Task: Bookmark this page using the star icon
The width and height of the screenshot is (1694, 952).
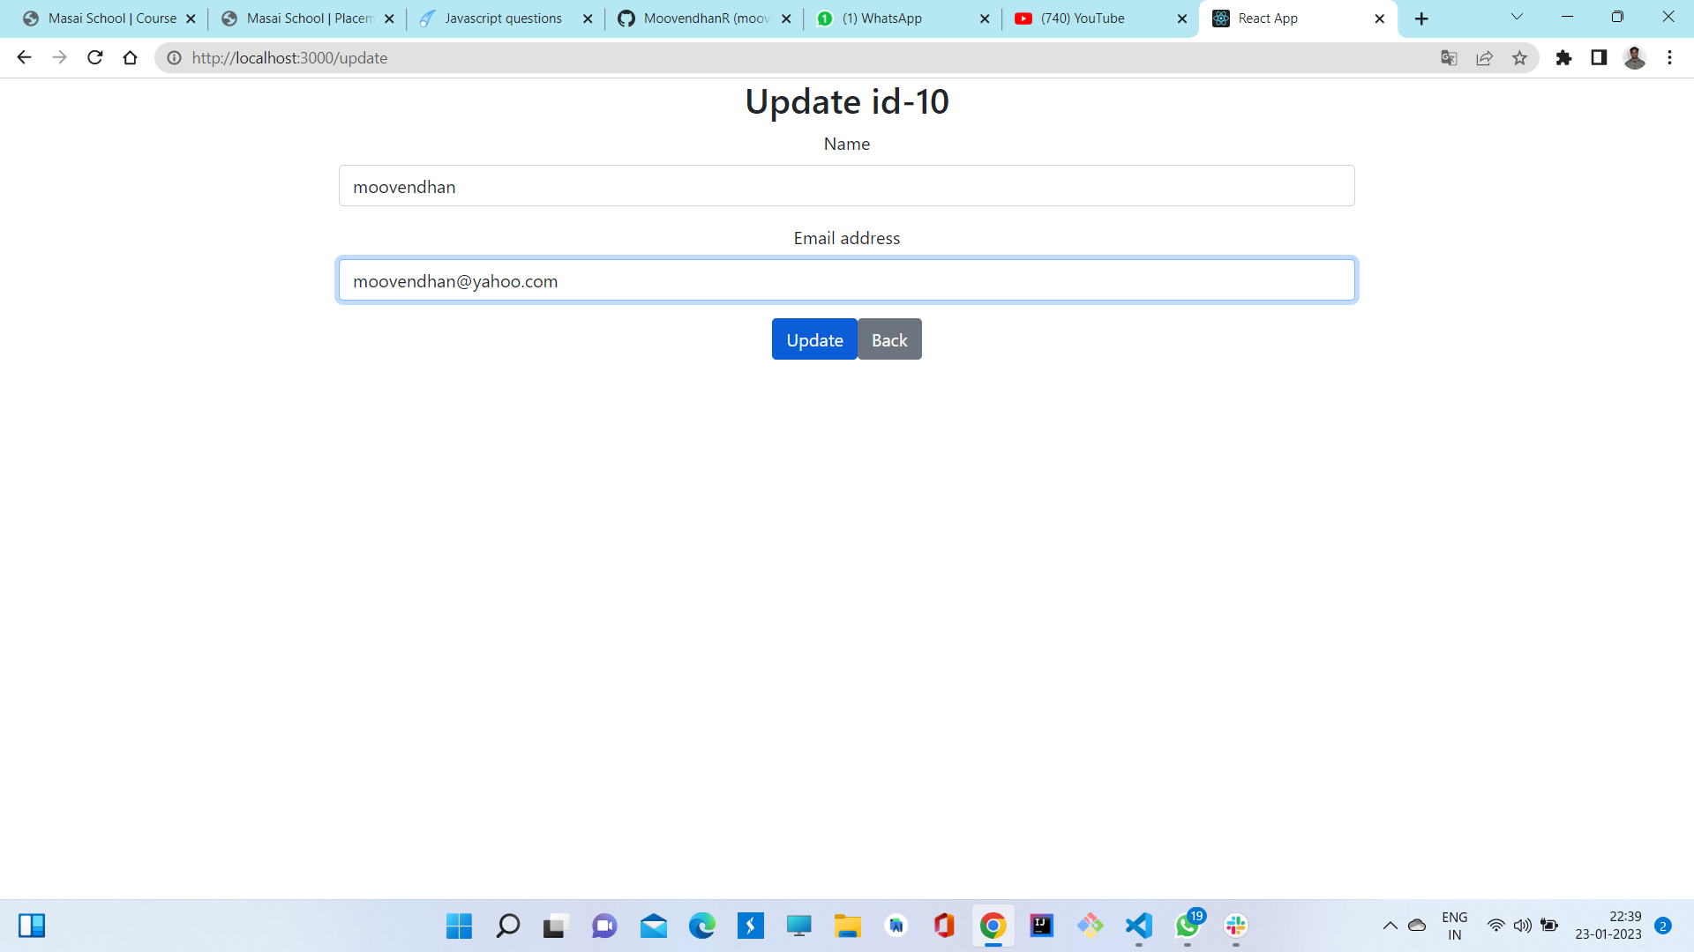Action: [1519, 57]
